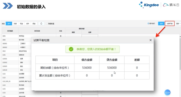Click the 差额 dialog column header
Image resolution: width=181 pixels, height=97 pixels.
(x=137, y=60)
